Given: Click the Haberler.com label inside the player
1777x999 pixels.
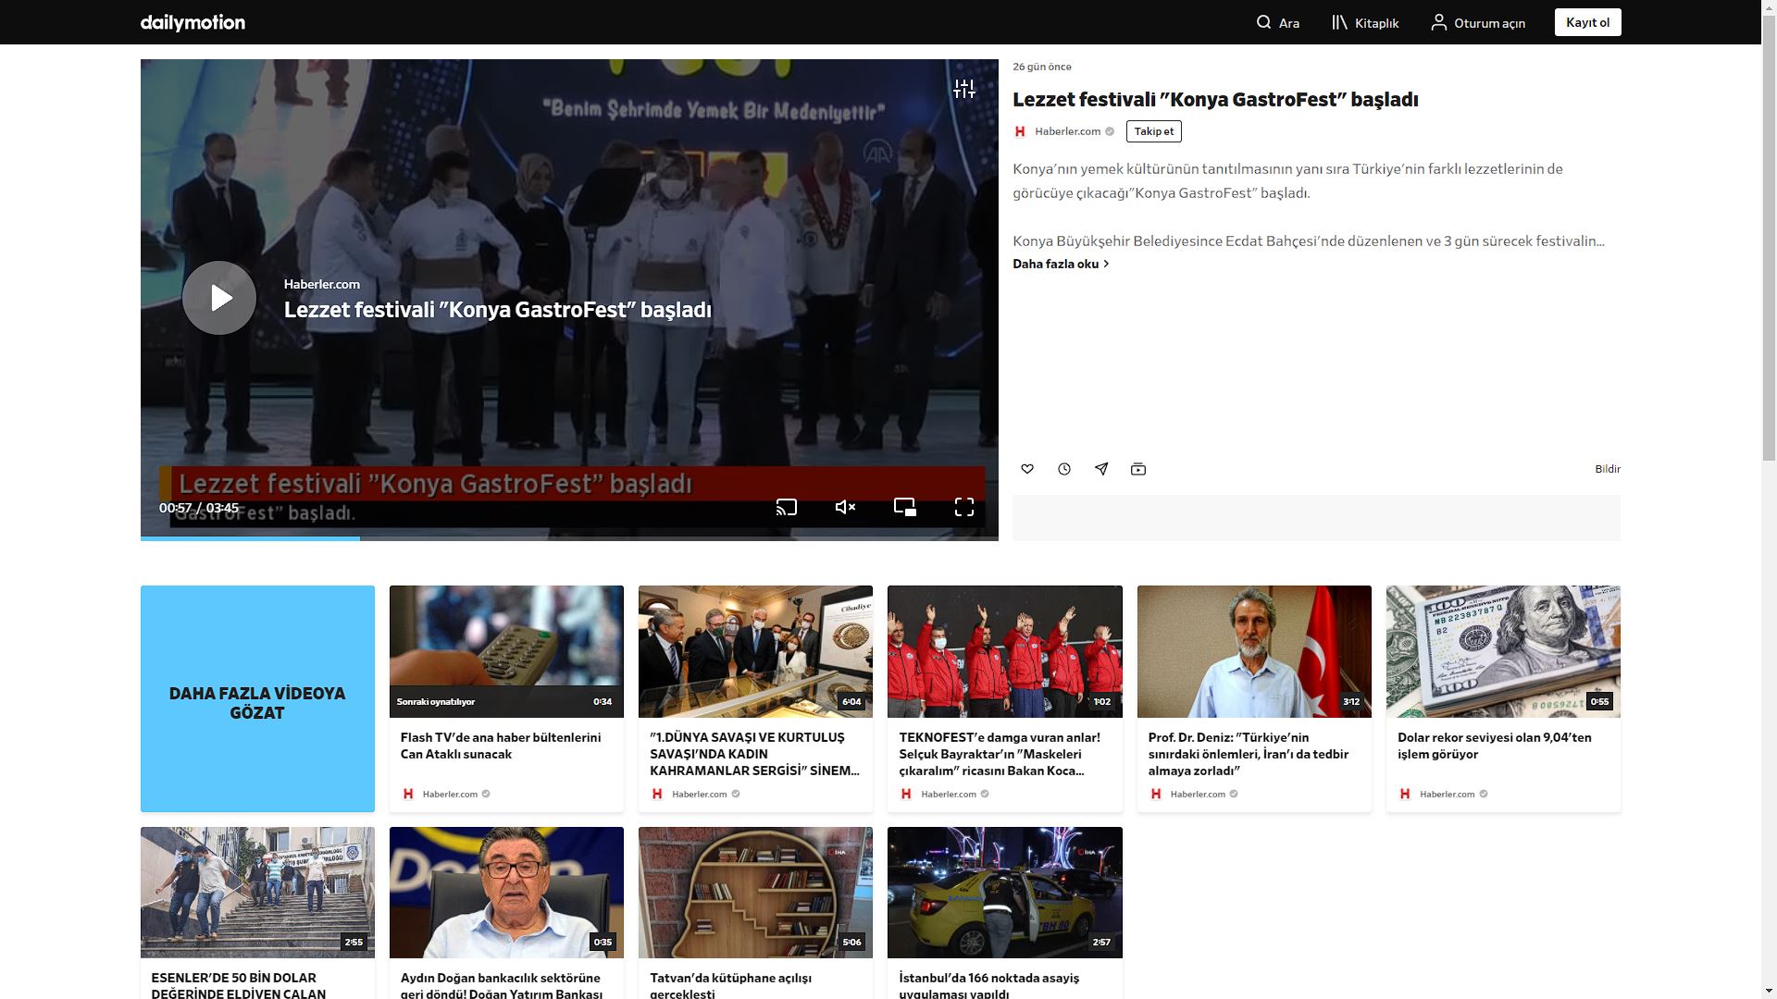Looking at the screenshot, I should tap(321, 284).
